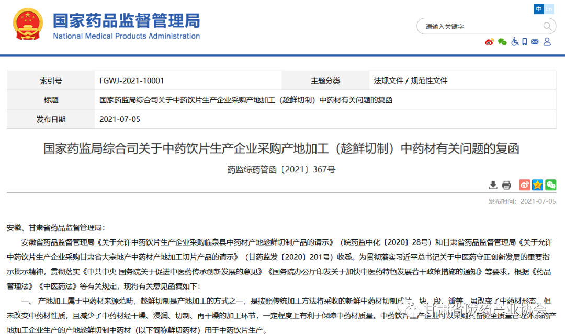This screenshot has width=565, height=335.
Task: Open the header Weibo icon
Action: 489,42
